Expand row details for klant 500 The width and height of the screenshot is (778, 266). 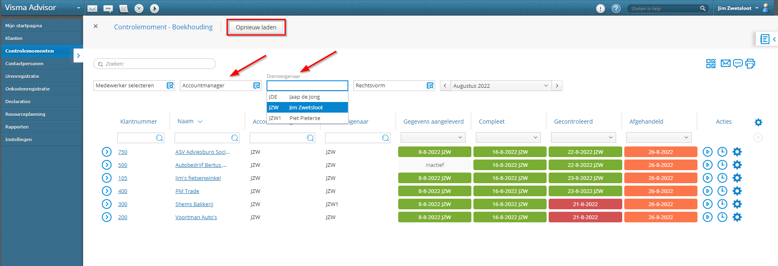point(107,165)
